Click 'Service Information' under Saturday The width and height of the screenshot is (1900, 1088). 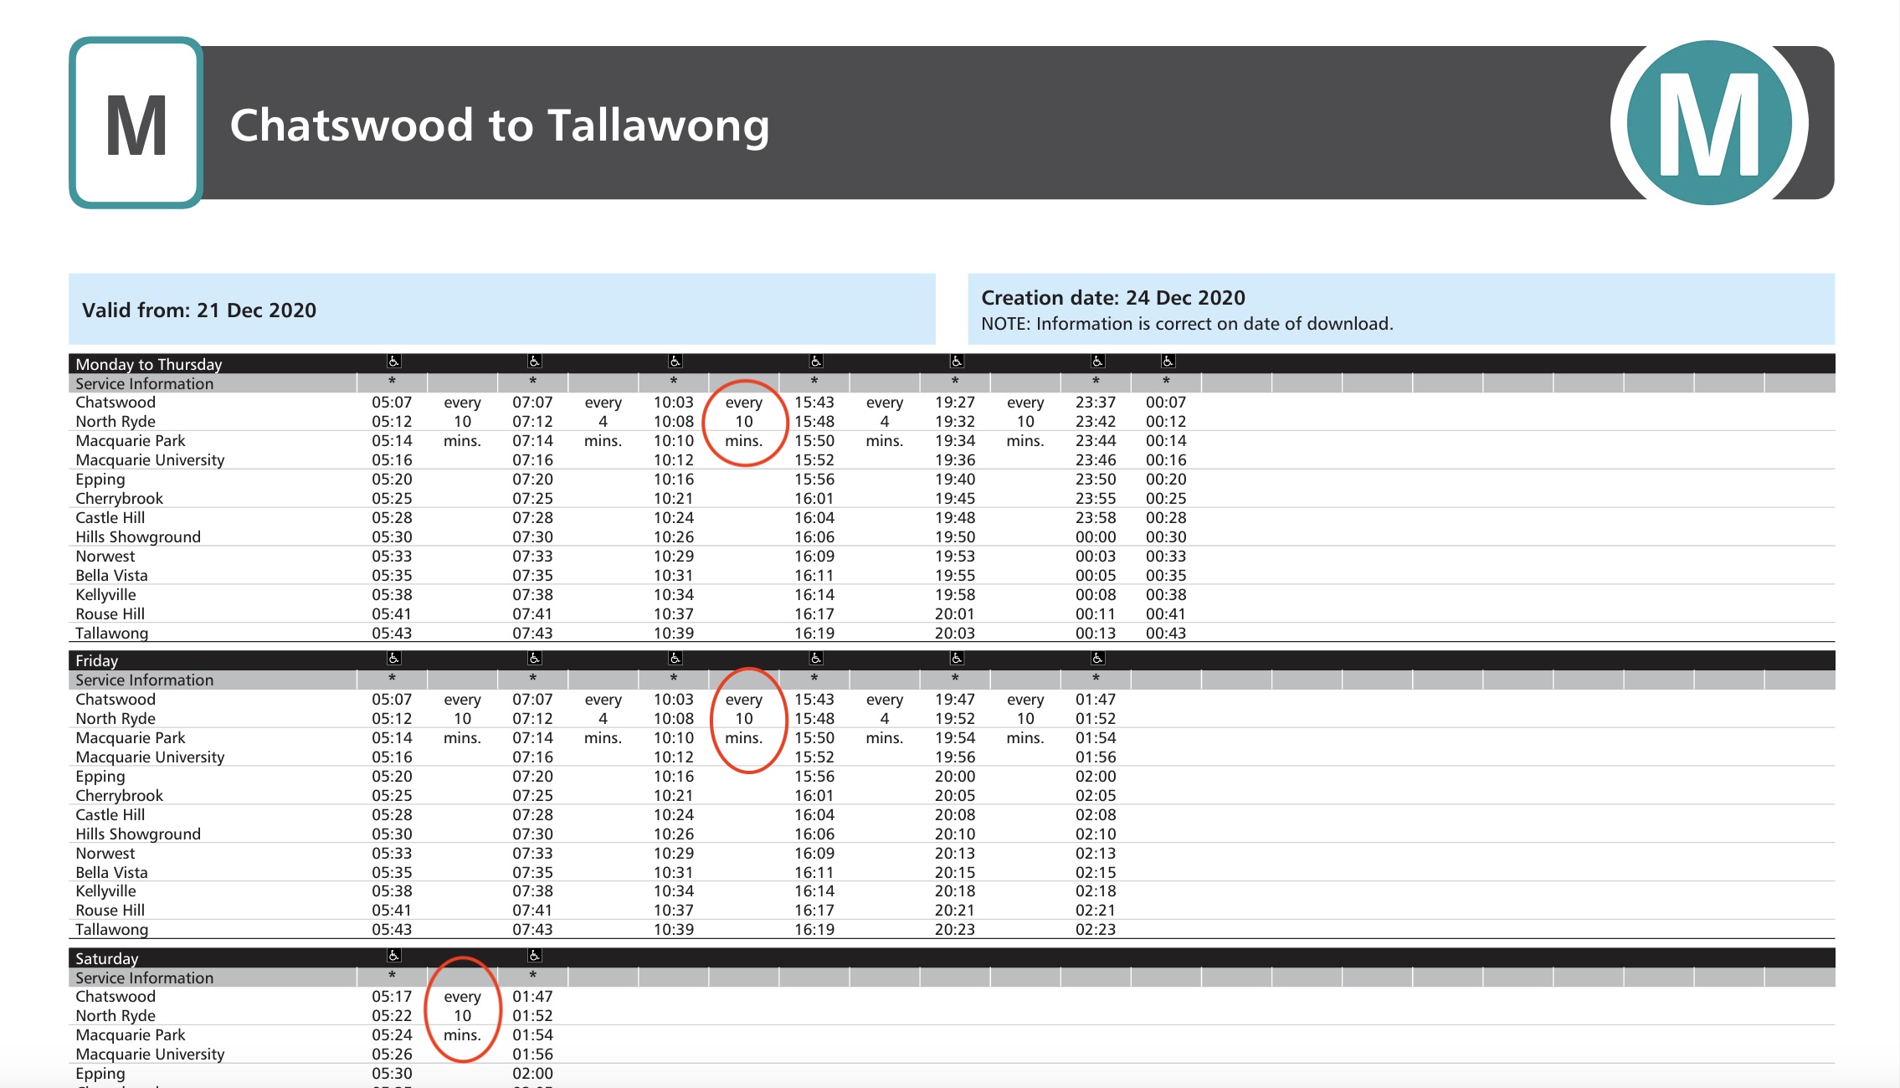click(x=144, y=978)
